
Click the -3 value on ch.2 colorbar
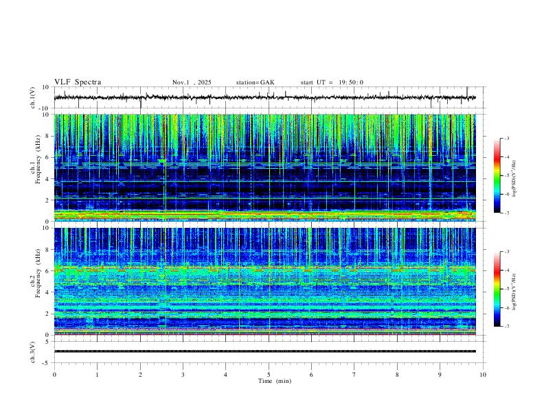(x=506, y=252)
